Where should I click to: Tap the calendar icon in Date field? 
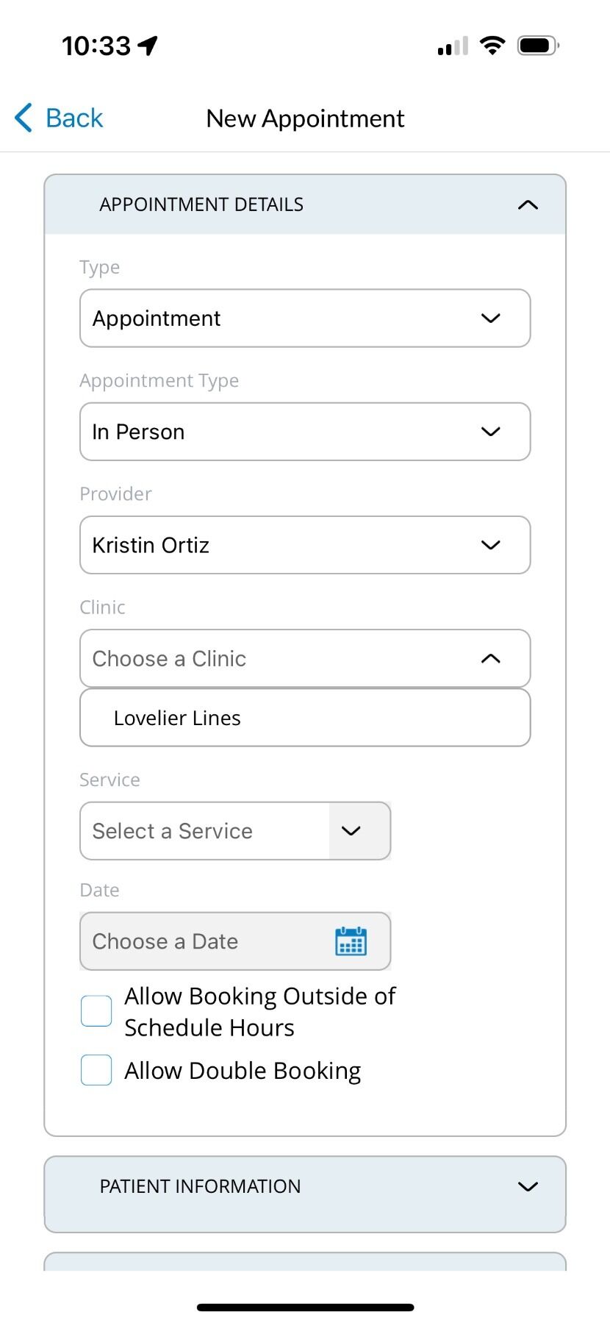(x=351, y=941)
